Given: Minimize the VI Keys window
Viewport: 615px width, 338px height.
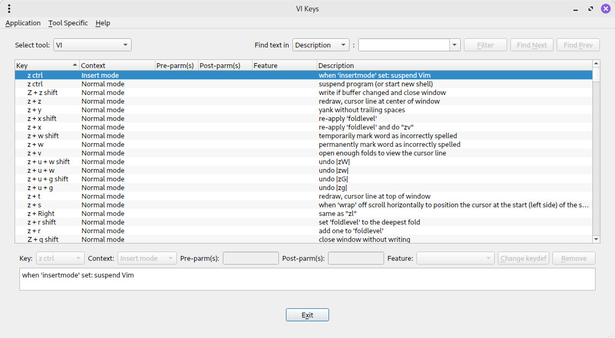Looking at the screenshot, I should pos(576,9).
